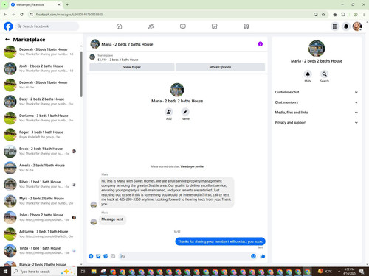This screenshot has width=369, height=276.
Task: Show hidden system tray icons chevron
Action: pos(339,272)
